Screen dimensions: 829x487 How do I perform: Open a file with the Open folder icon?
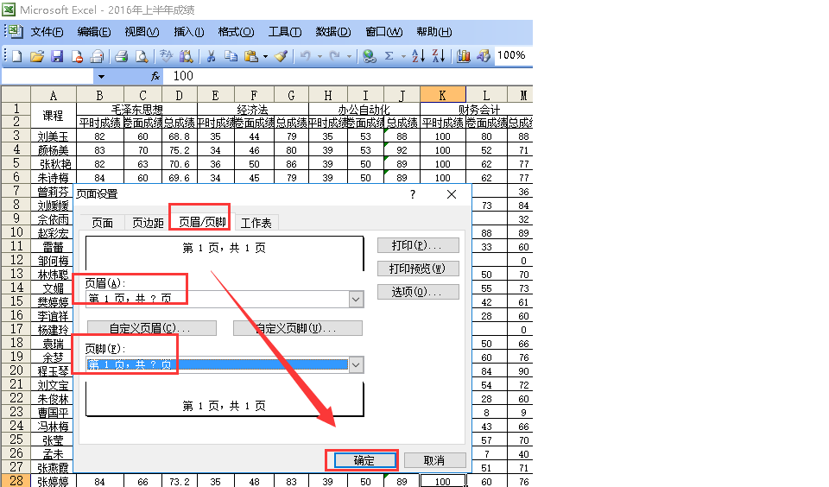[37, 56]
